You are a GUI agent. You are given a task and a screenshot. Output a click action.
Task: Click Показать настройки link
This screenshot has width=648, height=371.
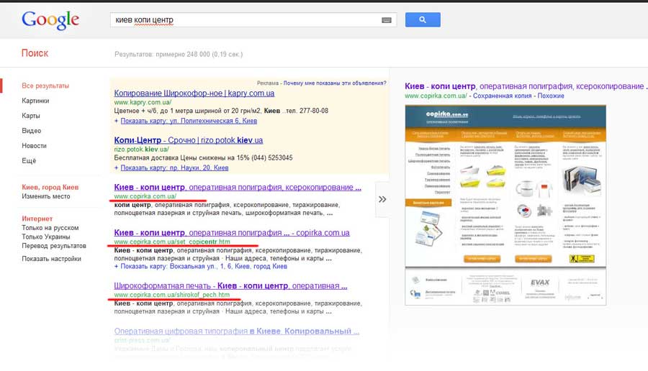[x=52, y=259]
